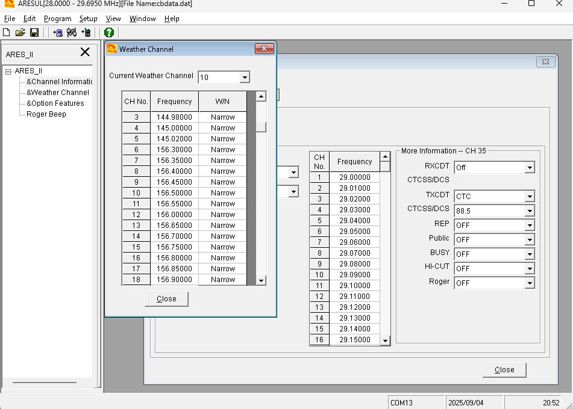
Task: Close the ARES_II sidebar panel with X
Action: pos(85,52)
